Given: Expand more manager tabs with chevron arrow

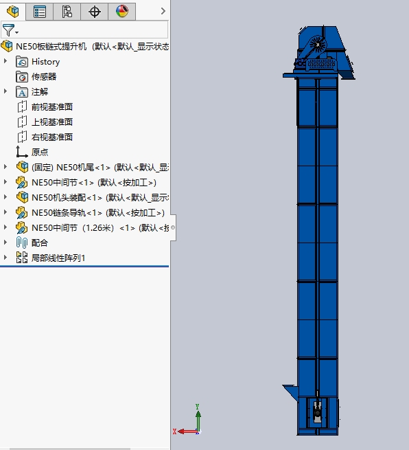Looking at the screenshot, I should tap(163, 11).
